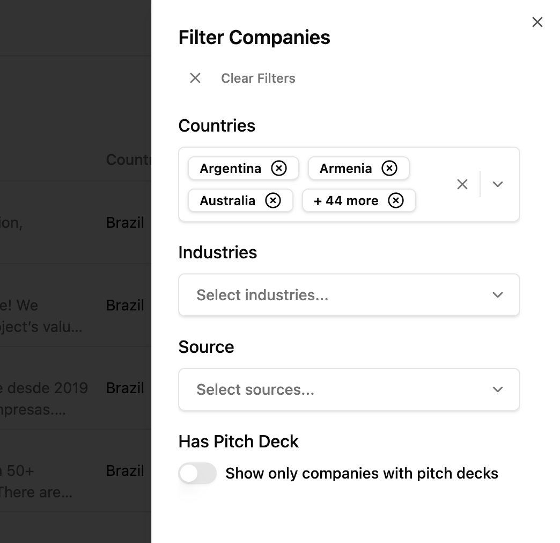This screenshot has width=560, height=543.
Task: Remove the '+ 44 more' countries chip
Action: 396,200
